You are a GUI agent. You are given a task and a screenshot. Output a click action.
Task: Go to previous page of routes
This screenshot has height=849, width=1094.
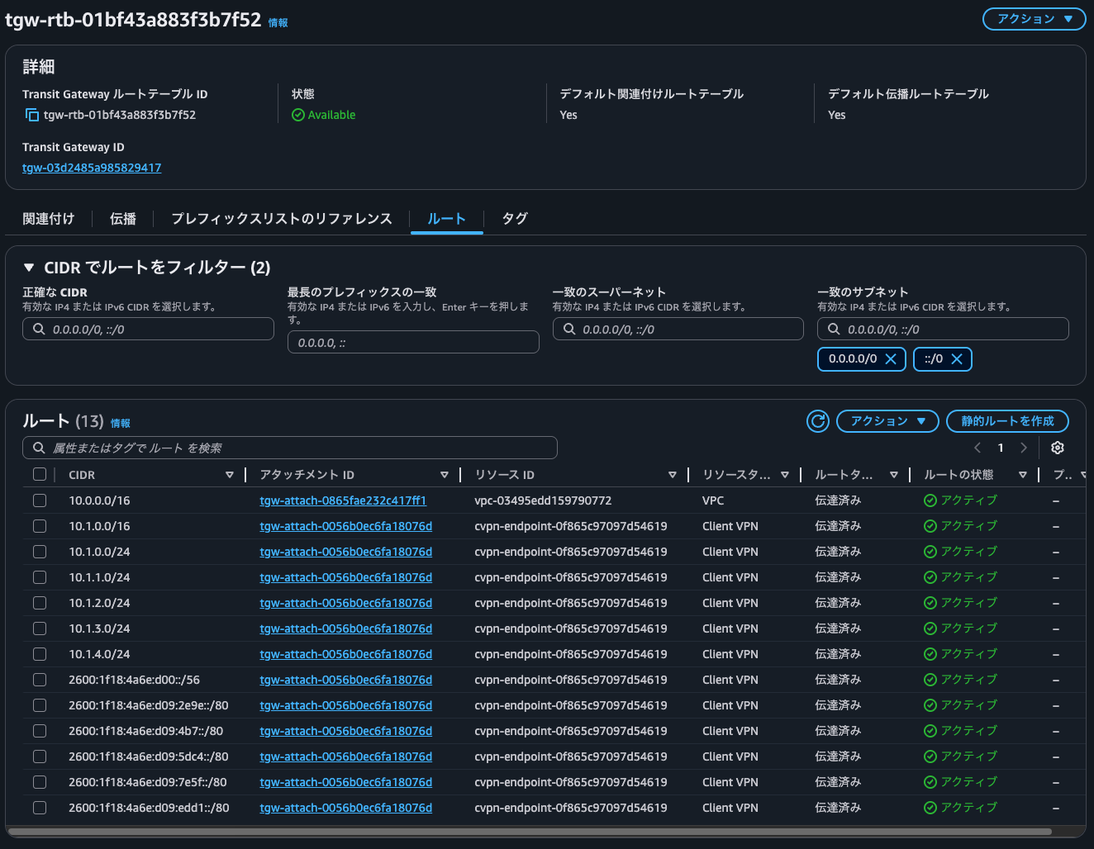pyautogui.click(x=977, y=448)
